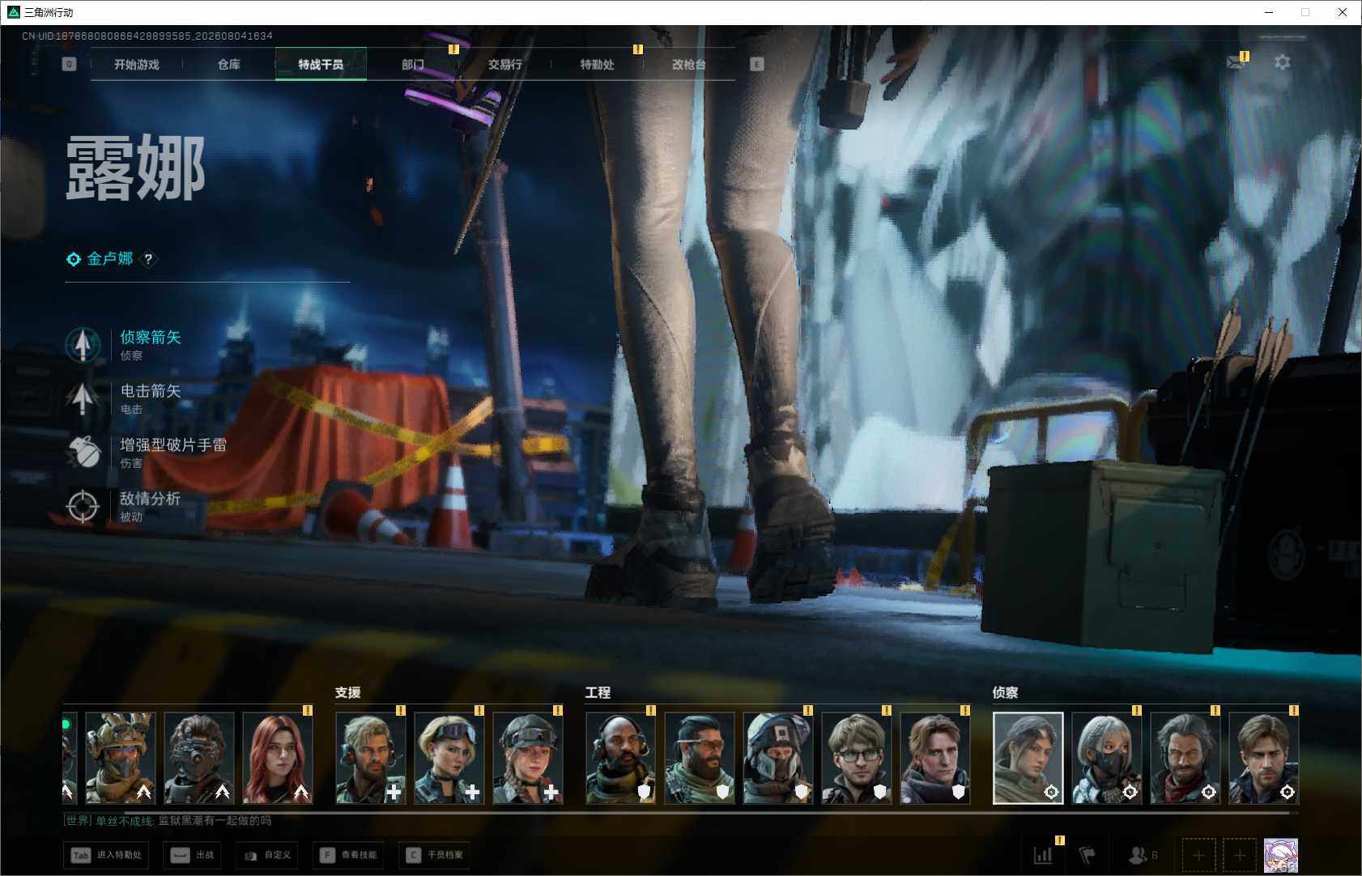Click the world chat message line
The height and width of the screenshot is (876, 1362).
[x=168, y=821]
